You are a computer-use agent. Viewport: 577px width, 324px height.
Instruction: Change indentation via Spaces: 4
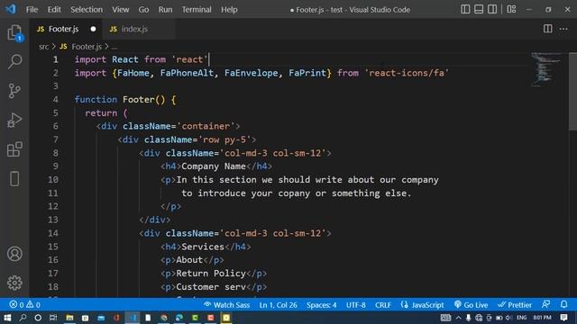pos(322,305)
